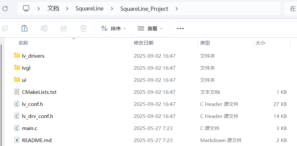Go to 文档 in the address bar
Viewport: 297px width, 146px height.
point(53,9)
